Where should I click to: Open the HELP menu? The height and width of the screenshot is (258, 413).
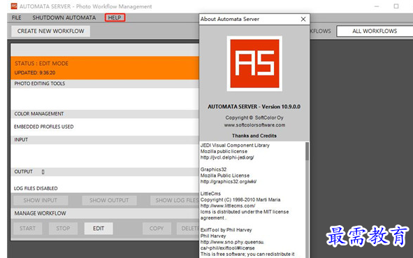[115, 17]
